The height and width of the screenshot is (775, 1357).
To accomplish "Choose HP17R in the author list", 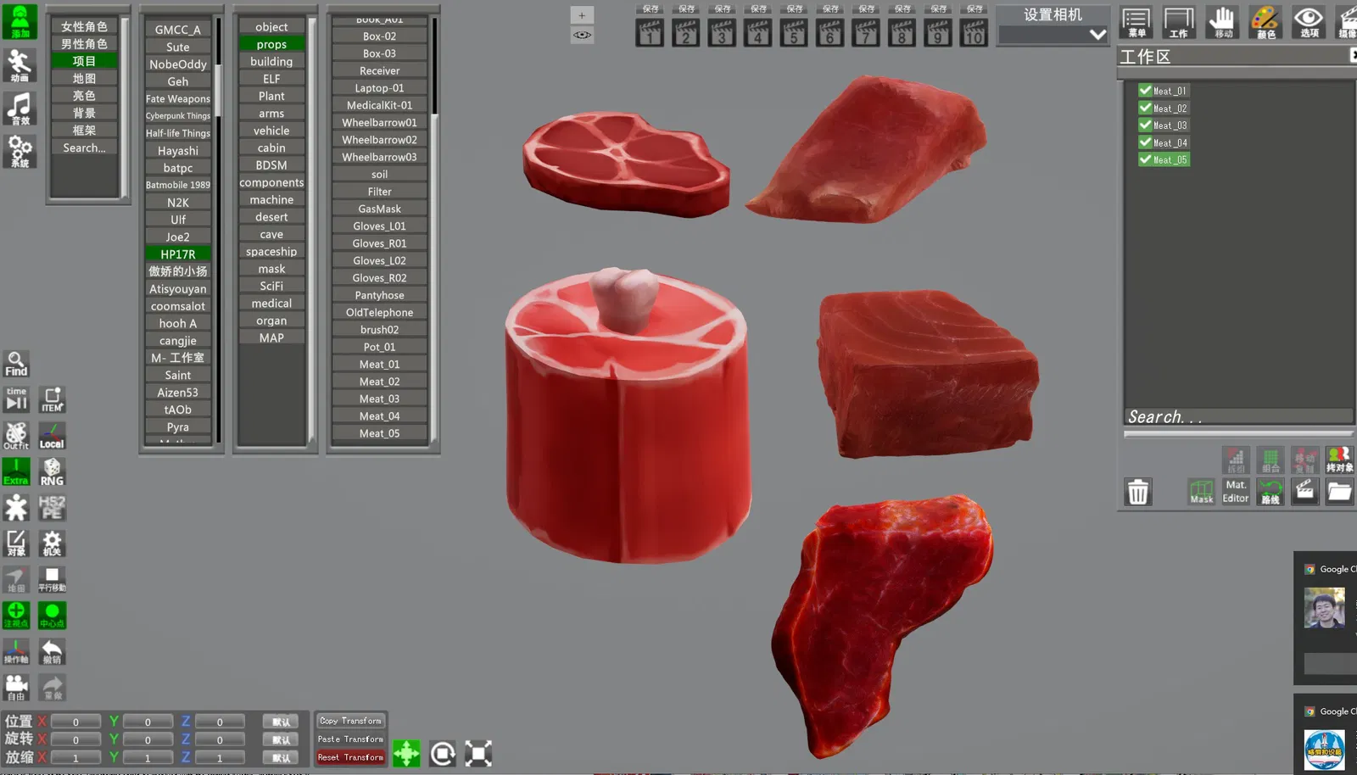I will [178, 254].
